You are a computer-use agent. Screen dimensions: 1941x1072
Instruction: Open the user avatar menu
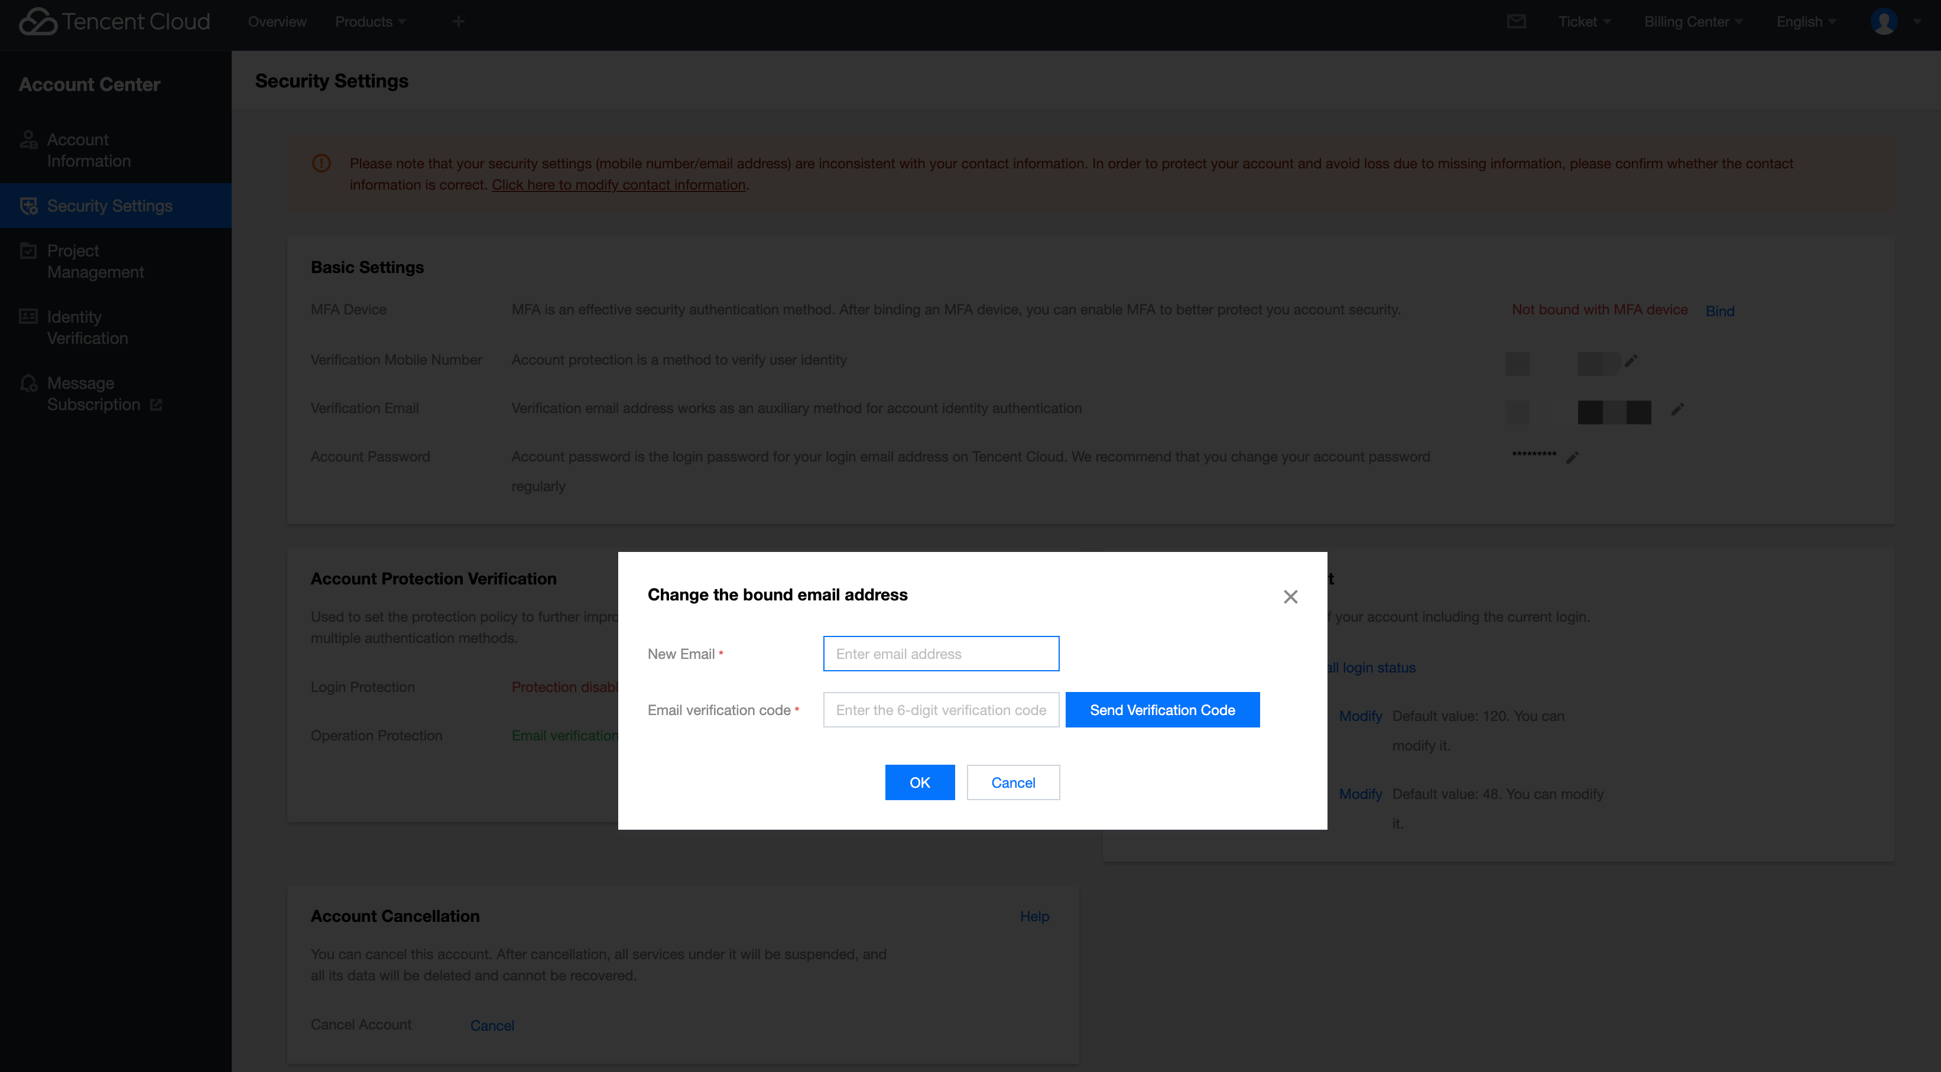click(x=1884, y=22)
